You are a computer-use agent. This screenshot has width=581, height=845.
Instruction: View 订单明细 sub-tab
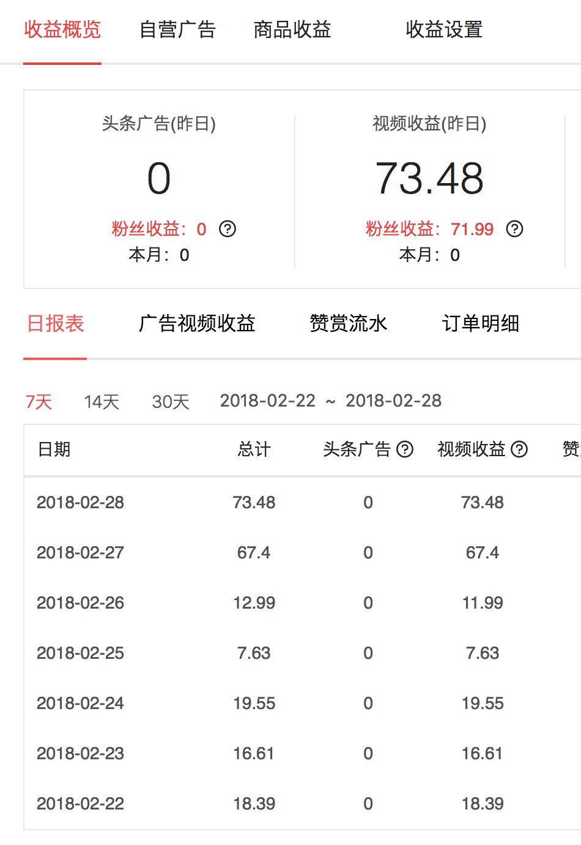pos(481,323)
